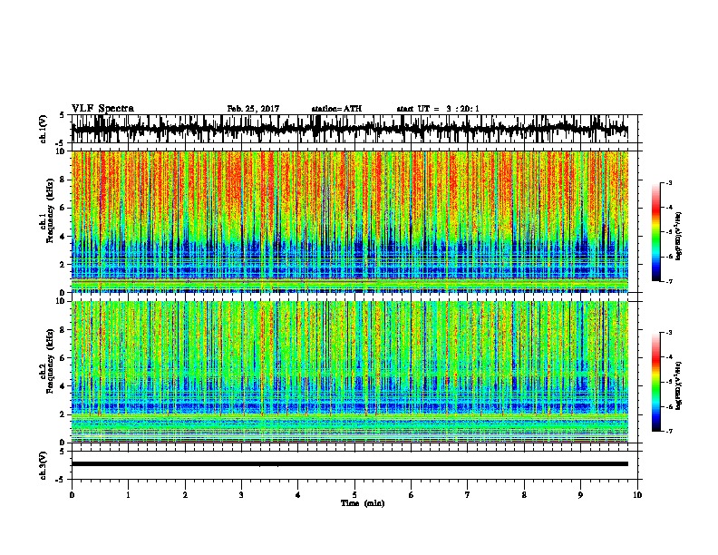Click inside the ch.2 spectrogram panel
718x555 pixels.
coord(349,372)
